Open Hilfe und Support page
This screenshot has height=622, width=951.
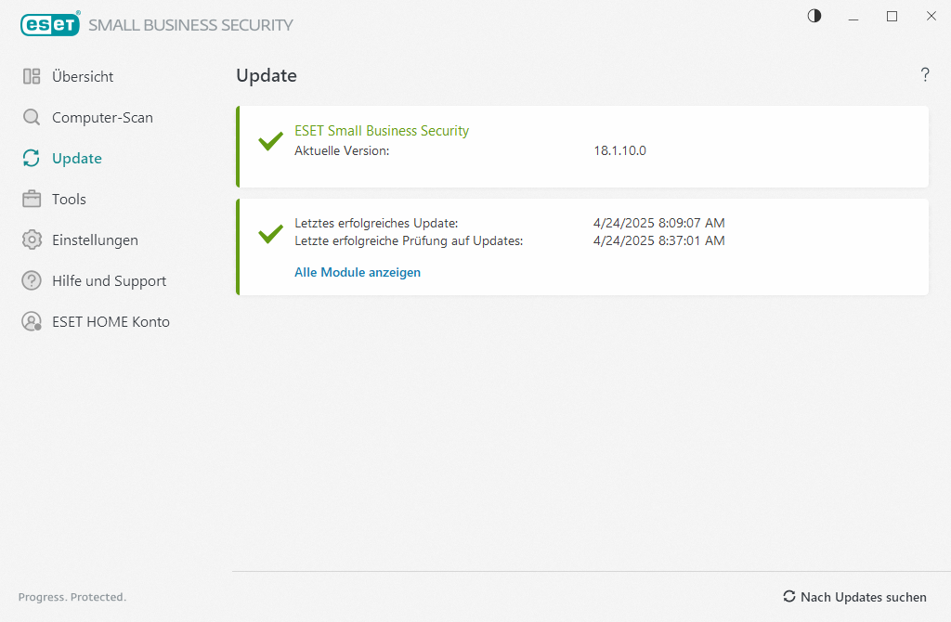(109, 281)
